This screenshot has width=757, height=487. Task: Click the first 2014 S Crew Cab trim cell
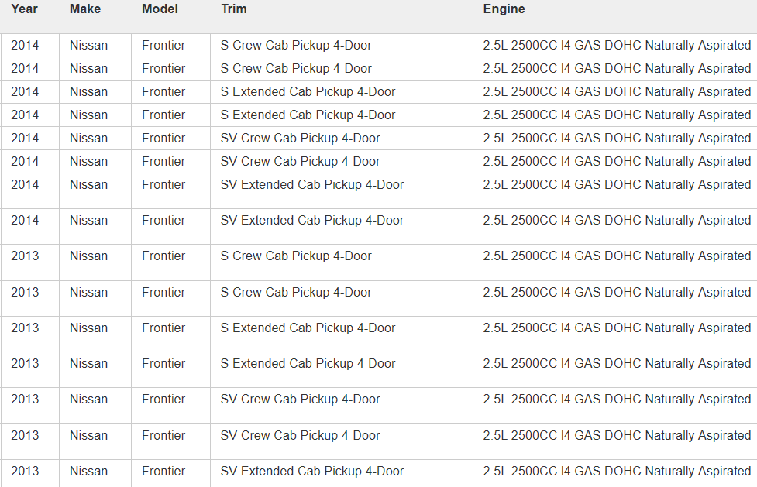click(x=296, y=46)
